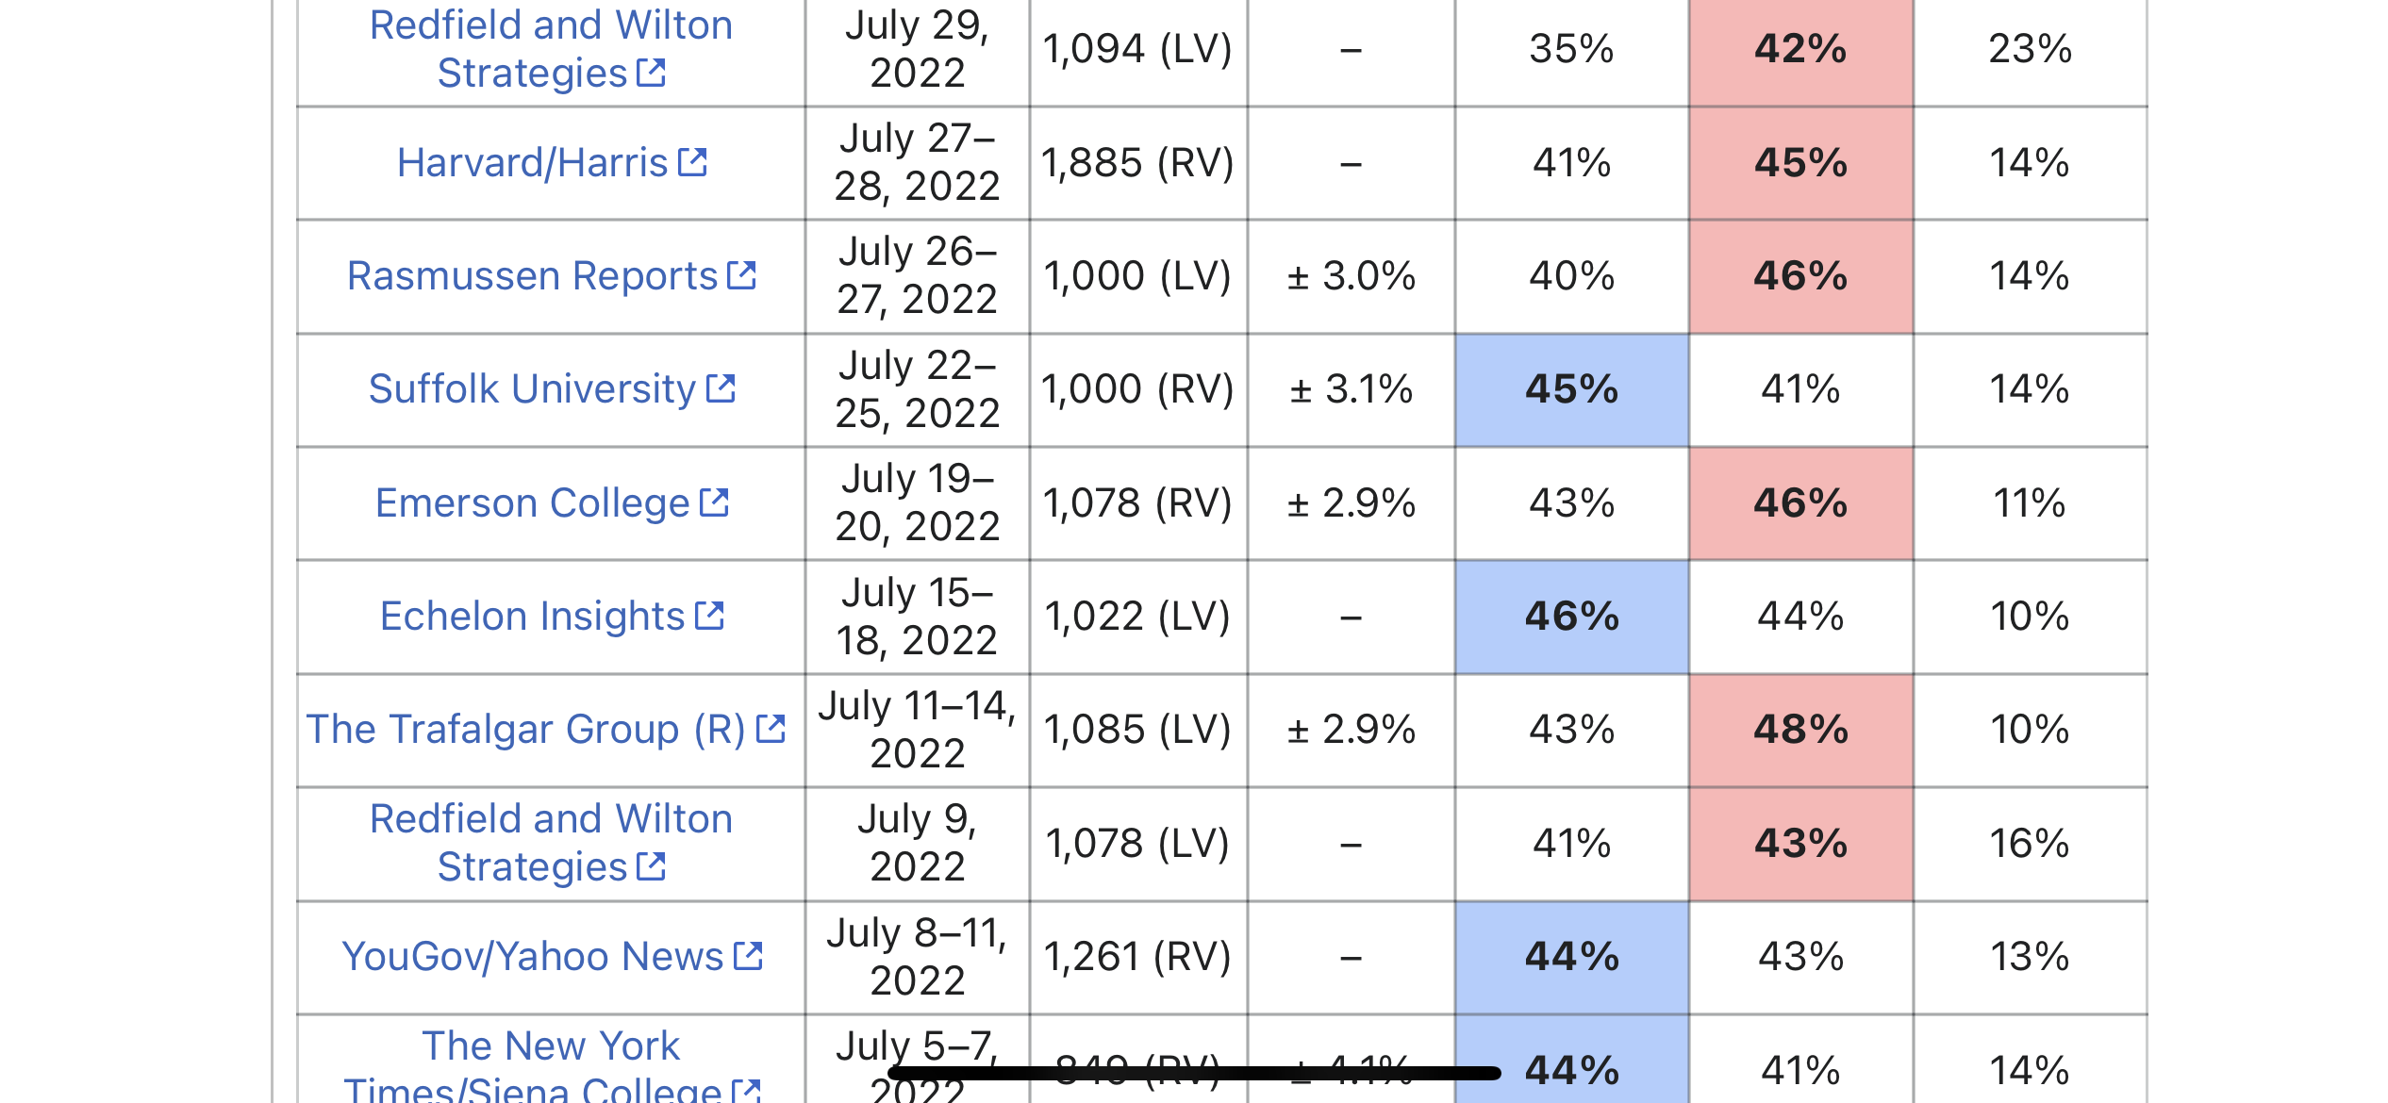Click external link icon beside Rasmussen Reports
This screenshot has width=2388, height=1103.
coord(742,275)
